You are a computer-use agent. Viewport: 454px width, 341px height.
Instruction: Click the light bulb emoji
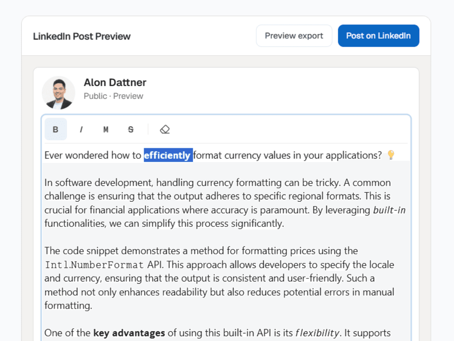coord(391,155)
